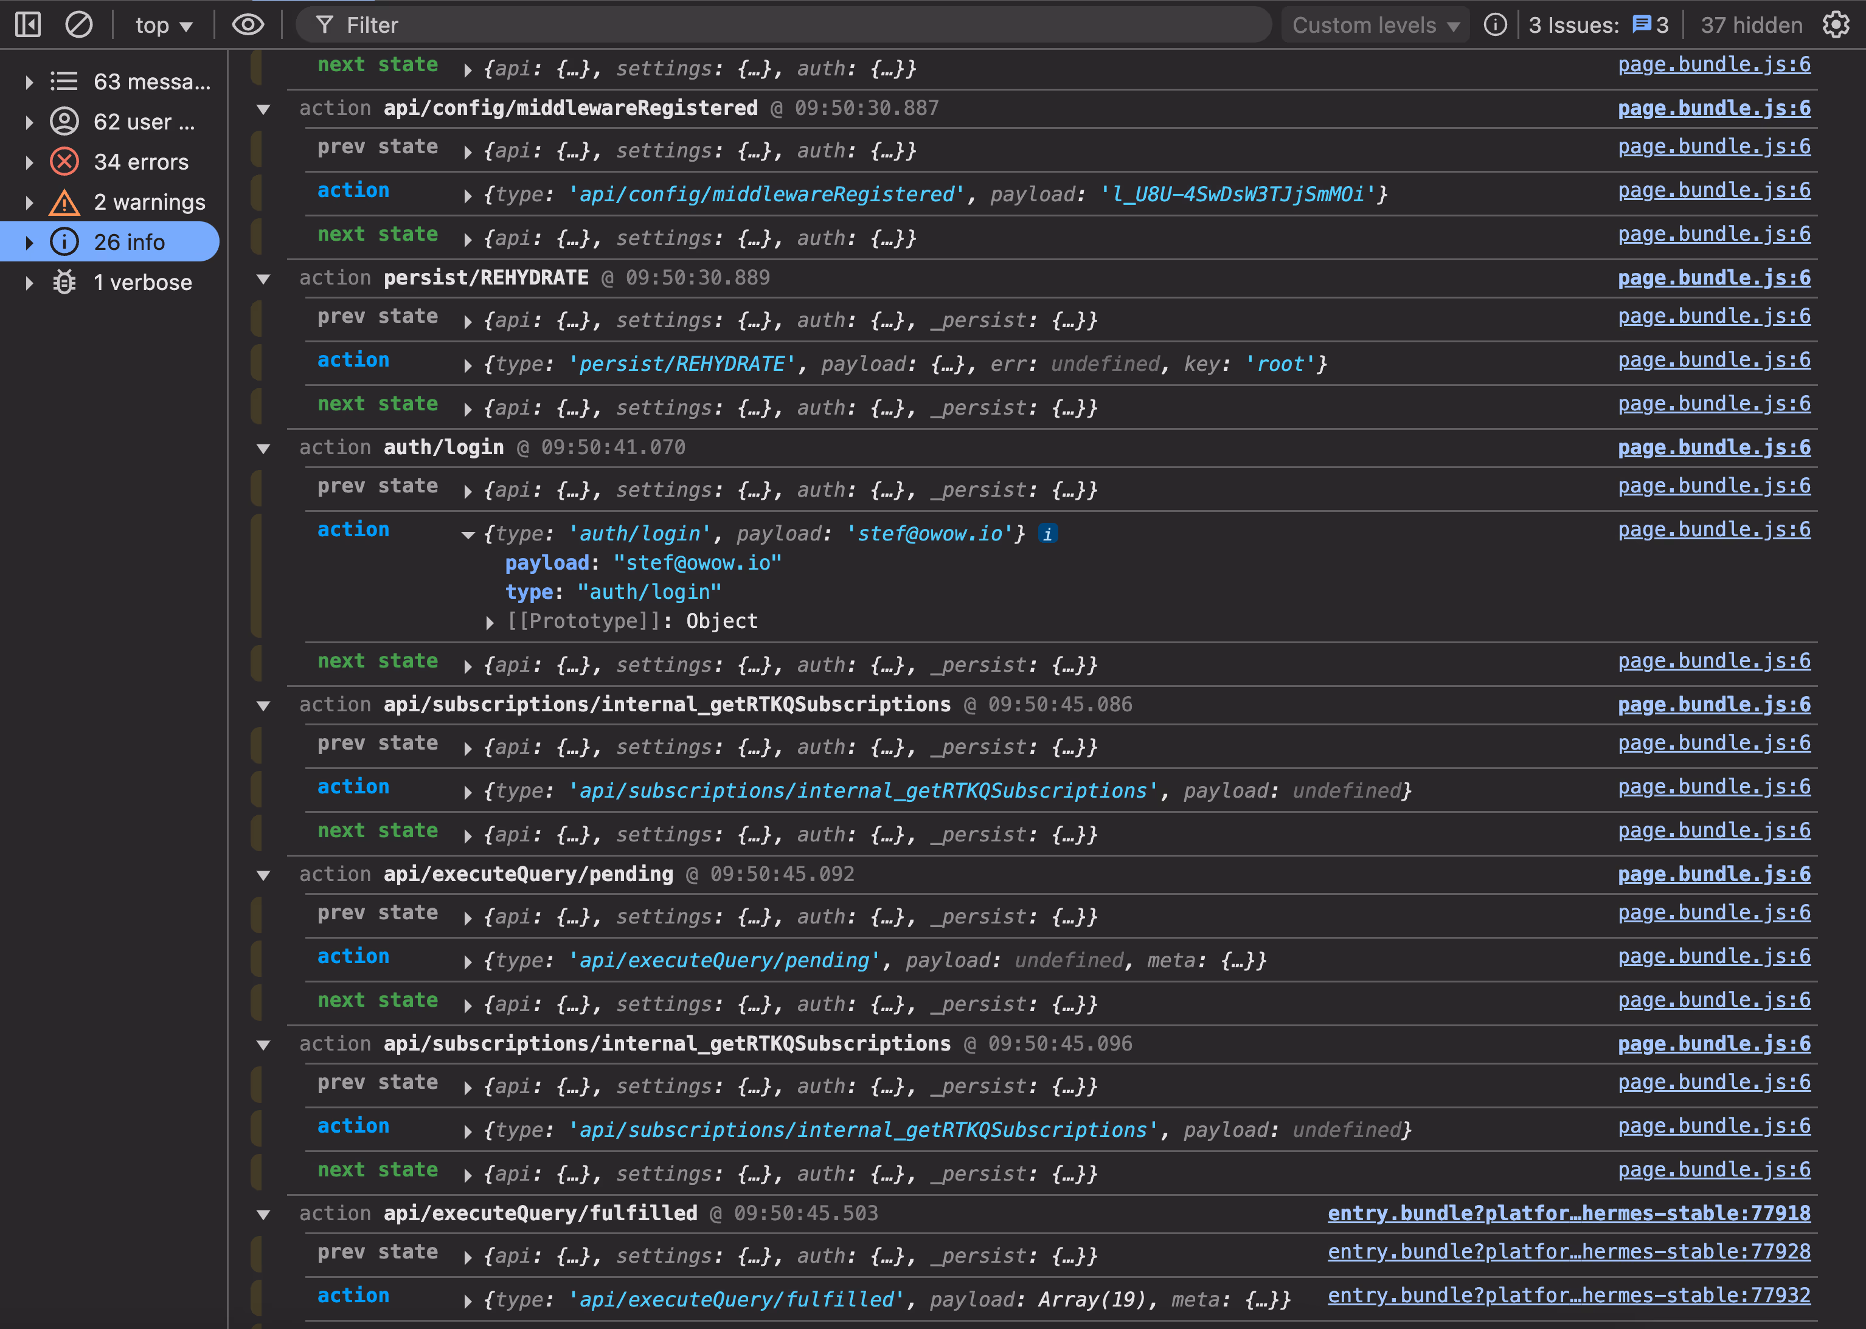Click the bug icon for 1 verbose
The width and height of the screenshot is (1866, 1329).
(64, 281)
